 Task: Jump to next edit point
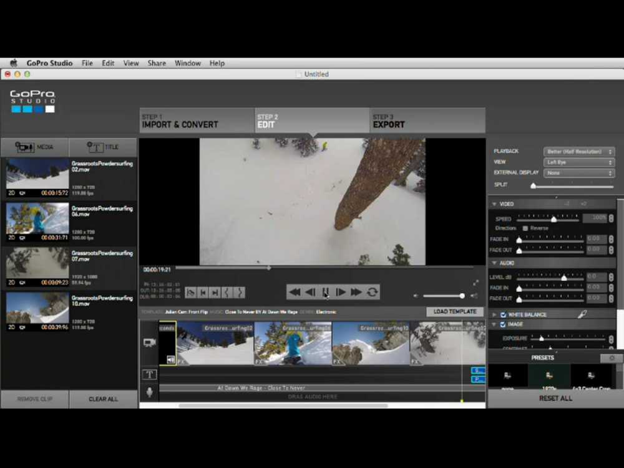coord(215,293)
